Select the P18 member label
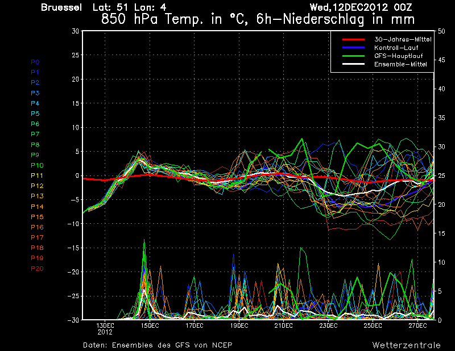455x351 pixels. [37, 248]
